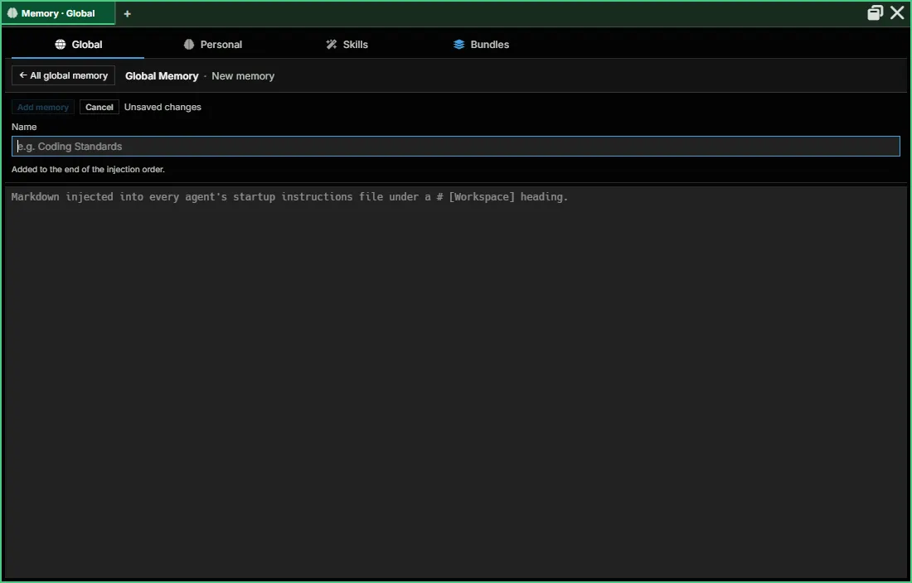Image resolution: width=912 pixels, height=583 pixels.
Task: Go back to All global memory
Action: (x=63, y=75)
